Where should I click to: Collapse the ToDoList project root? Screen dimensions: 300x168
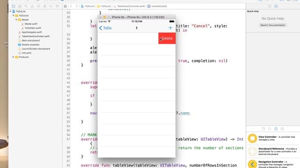pyautogui.click(x=10, y=11)
